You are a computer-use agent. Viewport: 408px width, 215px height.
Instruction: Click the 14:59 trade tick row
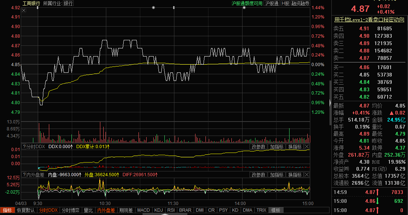click(x=369, y=192)
